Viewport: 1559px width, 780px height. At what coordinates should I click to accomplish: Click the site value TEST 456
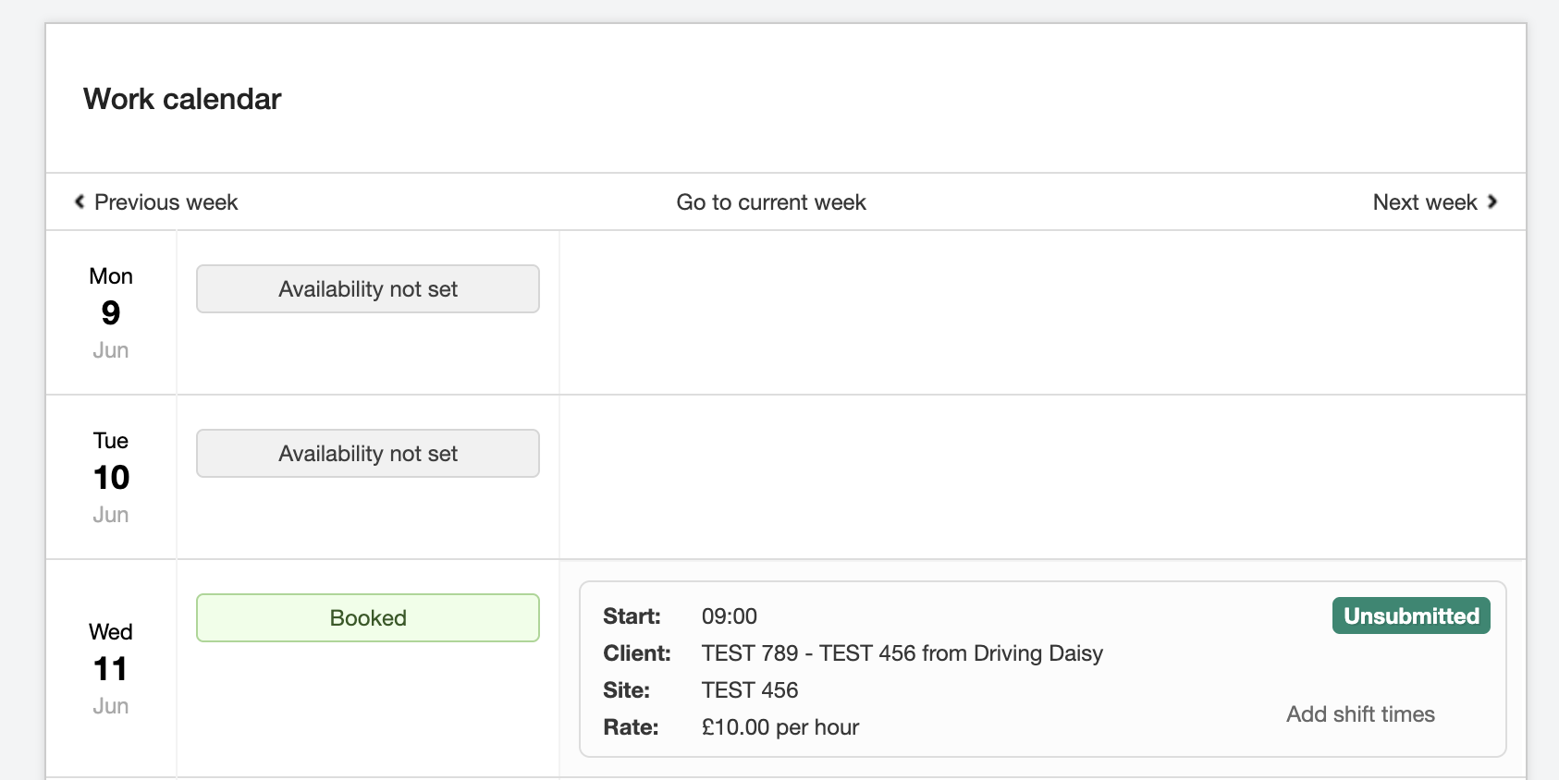pos(749,690)
